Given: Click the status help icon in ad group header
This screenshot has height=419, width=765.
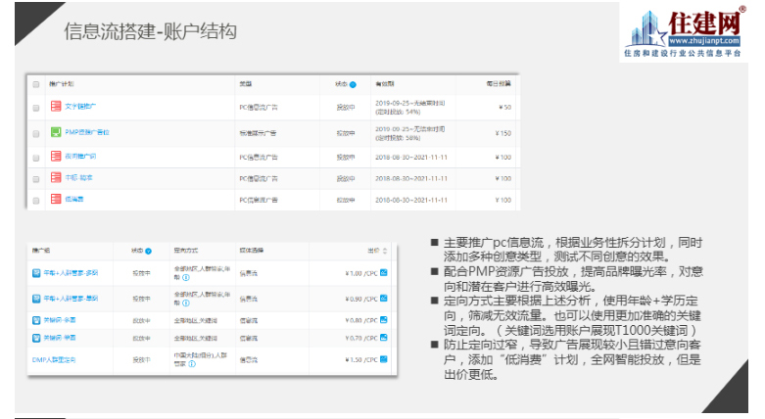Looking at the screenshot, I should click(x=149, y=251).
